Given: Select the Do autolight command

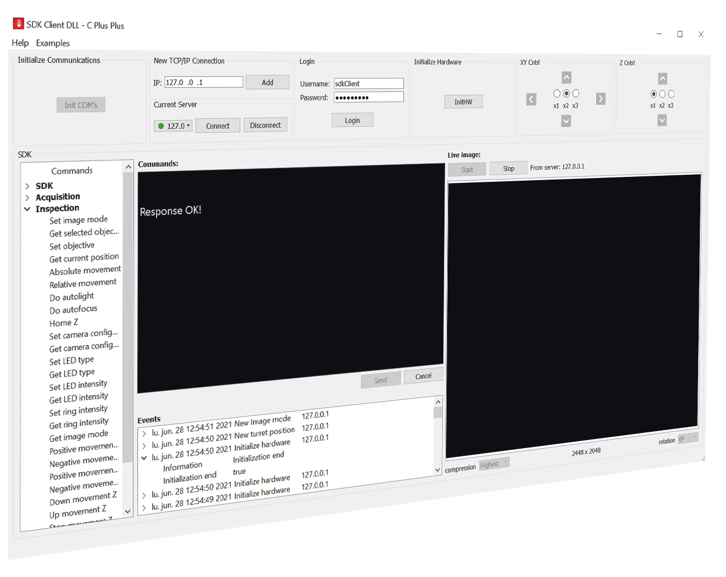Looking at the screenshot, I should [x=72, y=297].
